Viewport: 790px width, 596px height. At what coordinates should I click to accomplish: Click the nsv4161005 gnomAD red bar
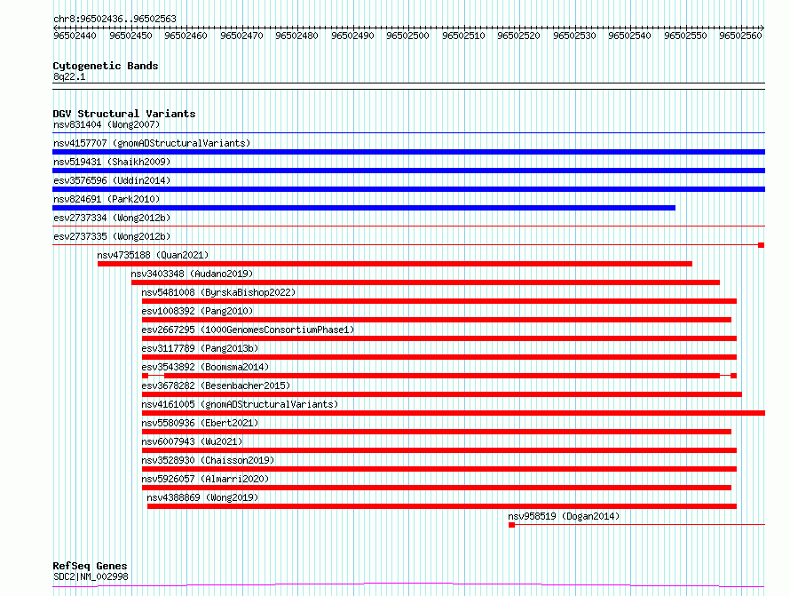click(454, 413)
